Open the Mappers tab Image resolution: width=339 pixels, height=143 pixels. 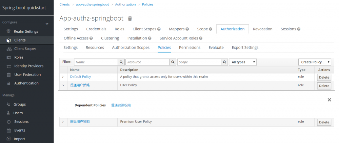coord(177,29)
